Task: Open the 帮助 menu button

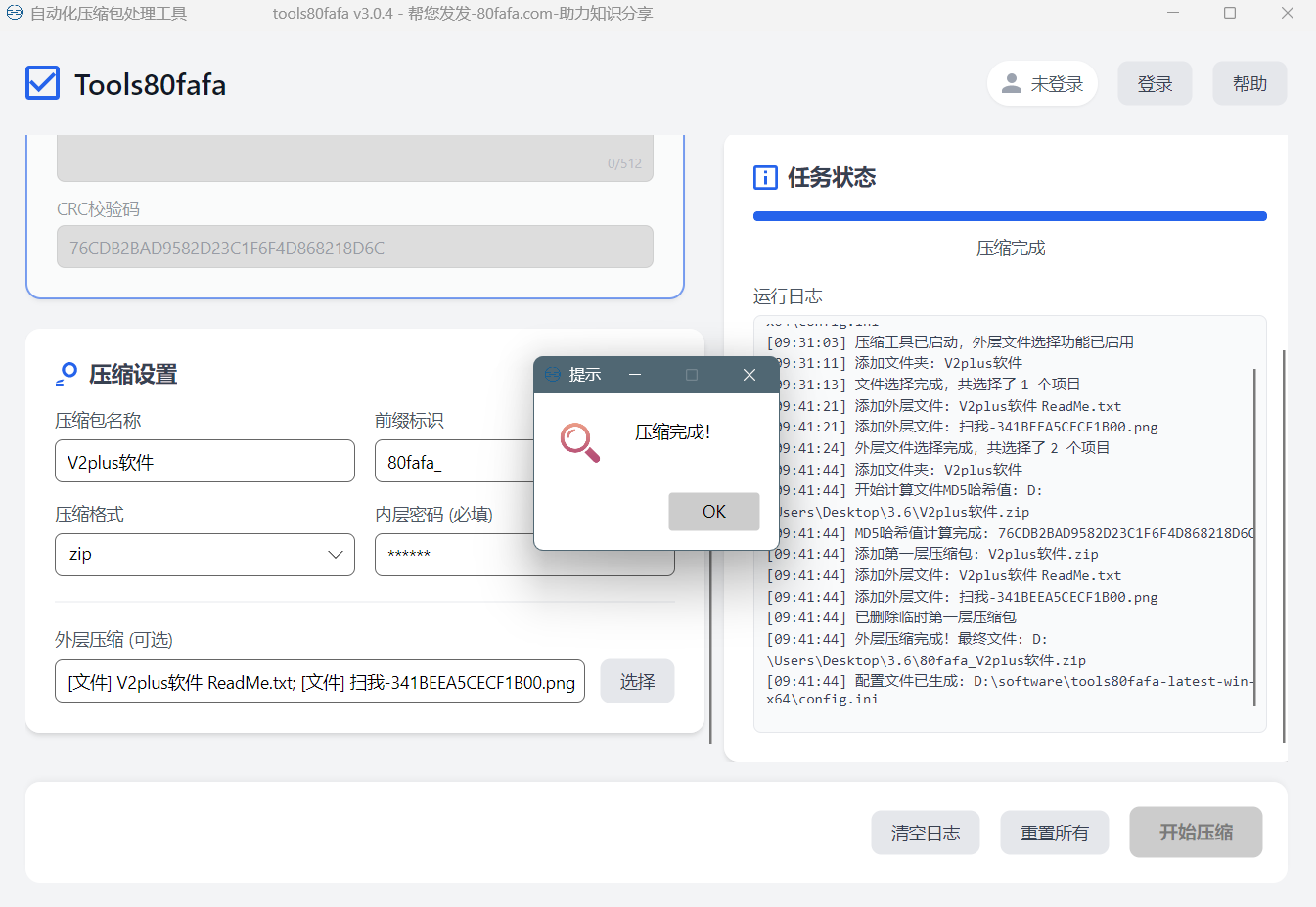Action: (x=1249, y=84)
